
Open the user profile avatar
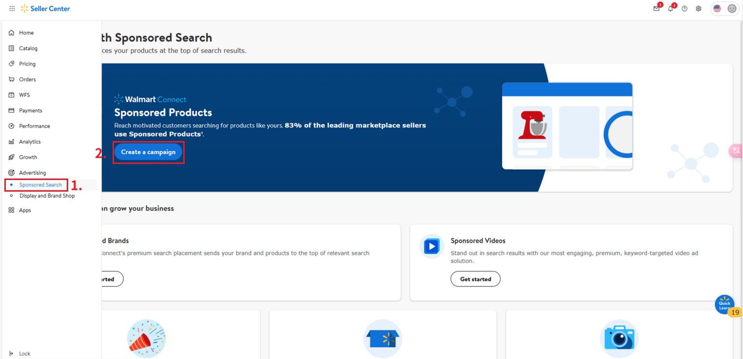[732, 9]
